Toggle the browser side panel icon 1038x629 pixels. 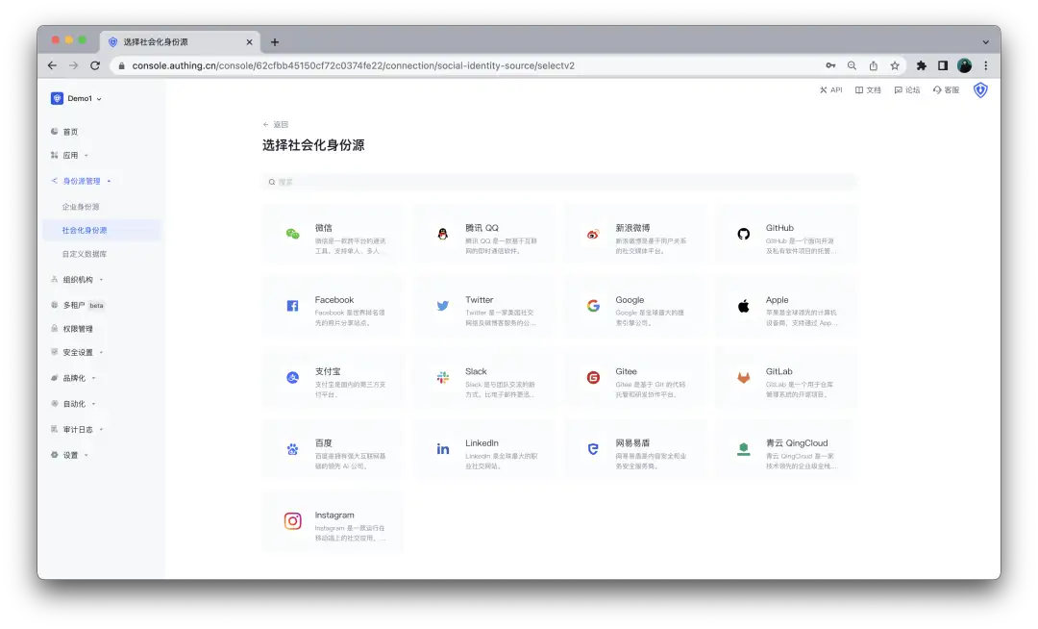[943, 65]
